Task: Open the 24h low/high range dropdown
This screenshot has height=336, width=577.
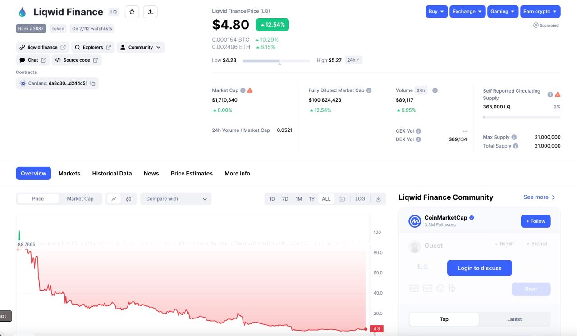Action: [353, 60]
